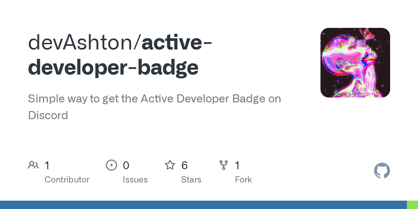418x209 pixels.
Task: Click the fork branch icon
Action: 224,165
